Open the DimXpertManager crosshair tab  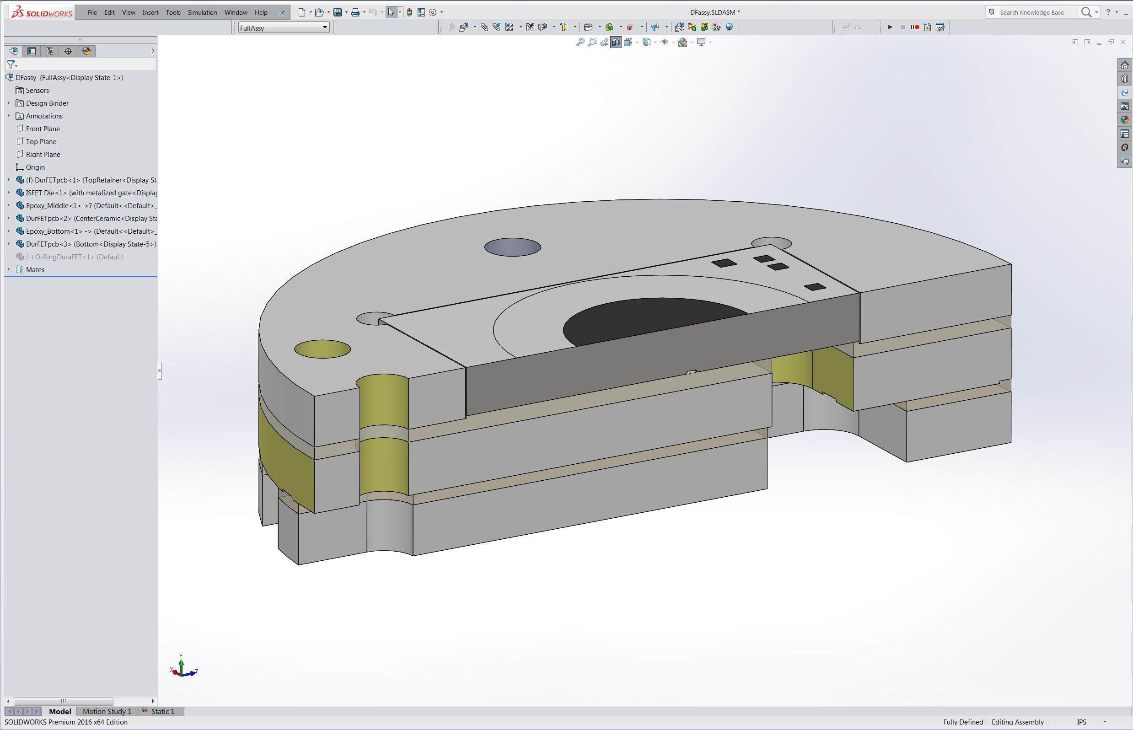(68, 51)
